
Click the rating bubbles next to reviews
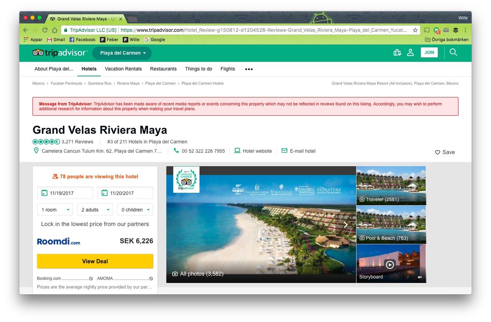click(x=46, y=141)
